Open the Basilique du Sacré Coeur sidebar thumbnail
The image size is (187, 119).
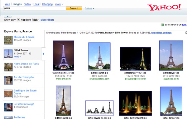tap(8, 94)
